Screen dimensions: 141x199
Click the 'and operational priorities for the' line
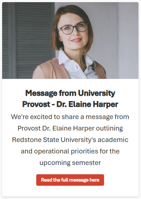(x=70, y=151)
